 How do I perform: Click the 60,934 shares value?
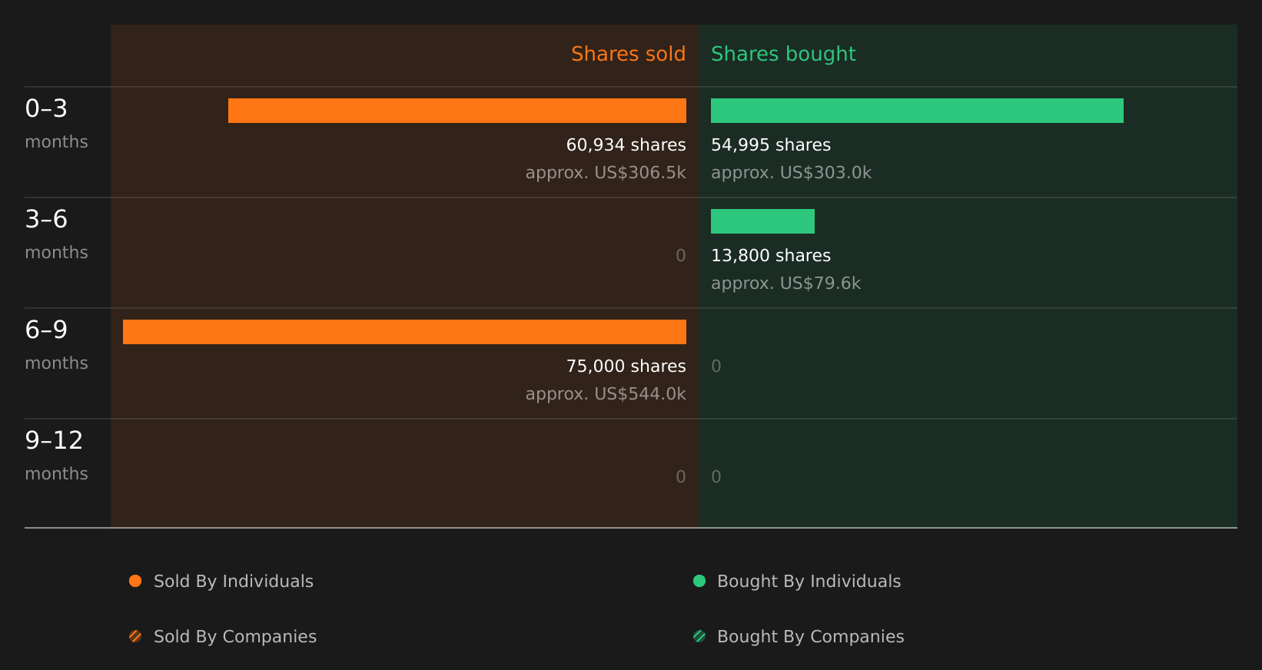(626, 145)
